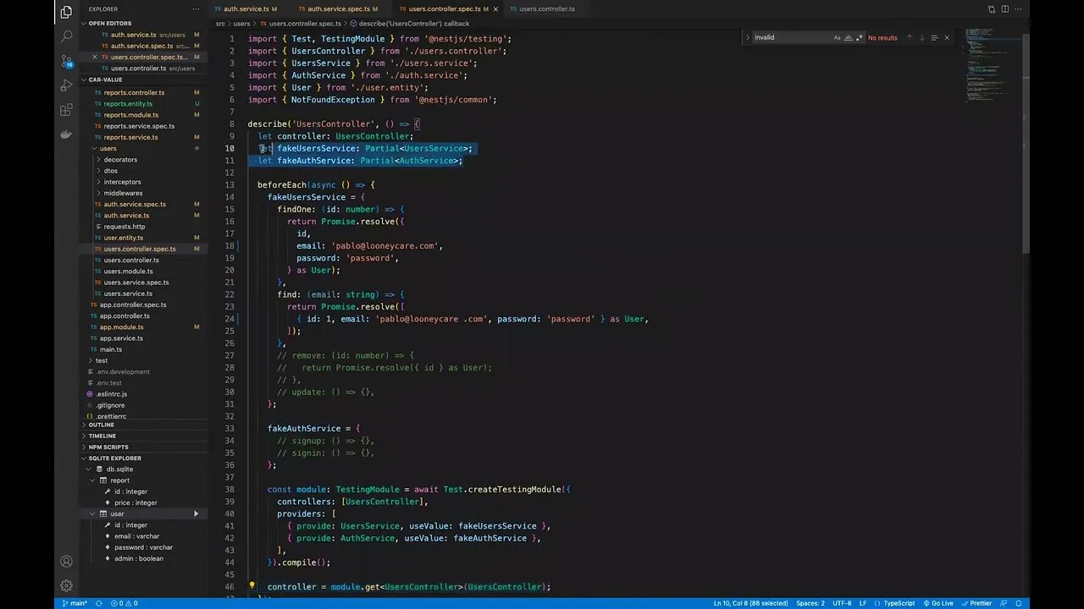
Task: Toggle Go Live server in status bar
Action: (937, 603)
